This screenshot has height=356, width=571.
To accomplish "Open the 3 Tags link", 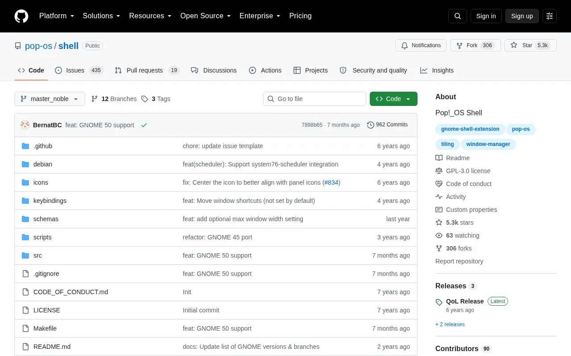I will pos(156,99).
